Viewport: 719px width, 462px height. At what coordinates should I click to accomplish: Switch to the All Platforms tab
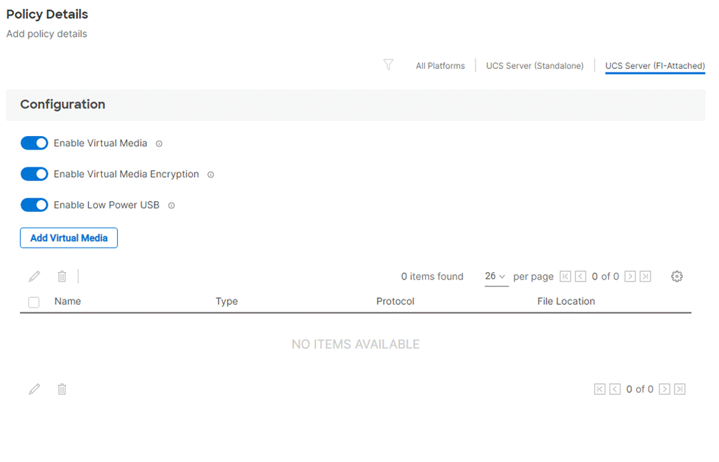440,65
